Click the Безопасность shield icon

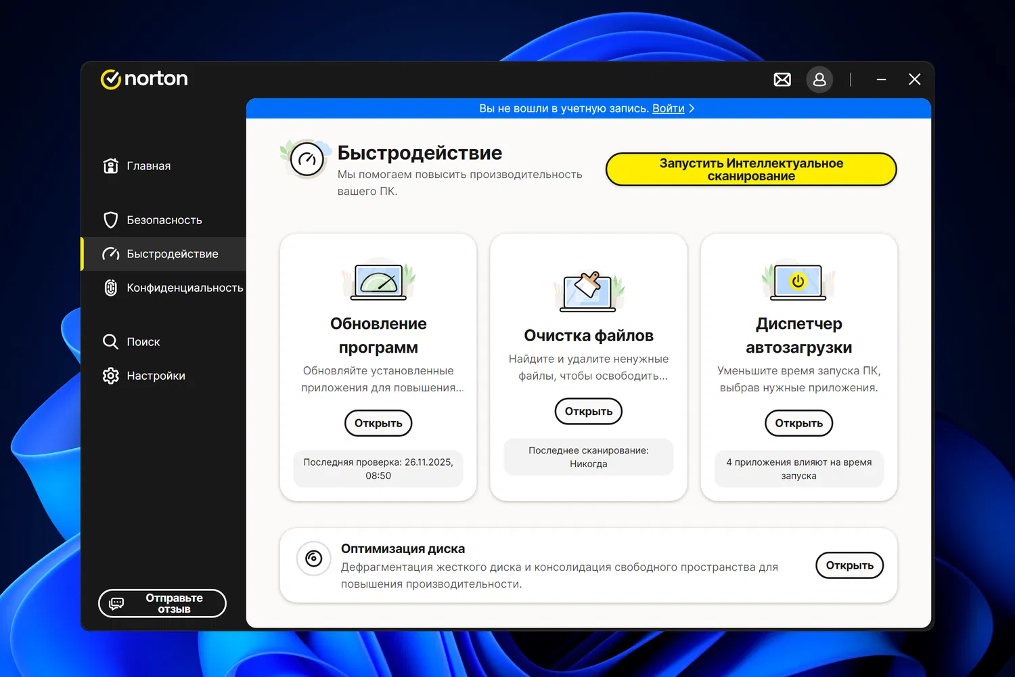pos(110,220)
